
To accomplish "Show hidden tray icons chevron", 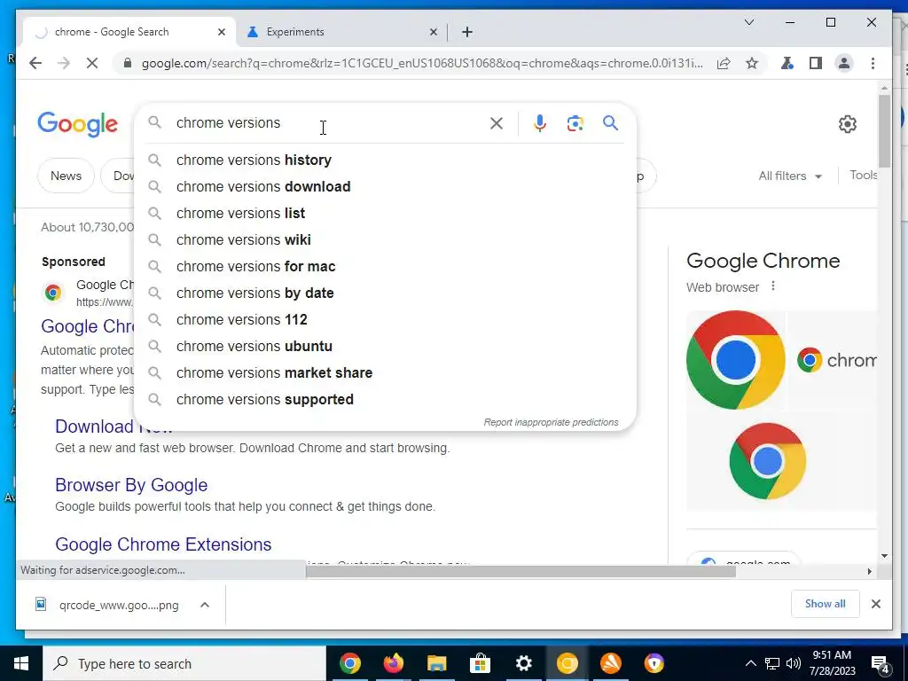I will tap(750, 663).
